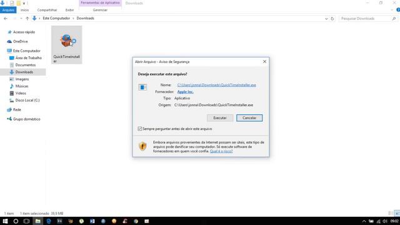Show hidden tray icons chevron
The height and width of the screenshot is (225, 400).
[x=364, y=221]
